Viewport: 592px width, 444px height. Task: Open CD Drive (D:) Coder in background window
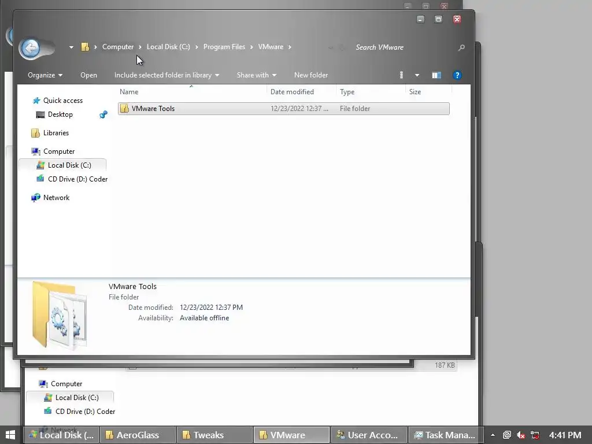86,412
